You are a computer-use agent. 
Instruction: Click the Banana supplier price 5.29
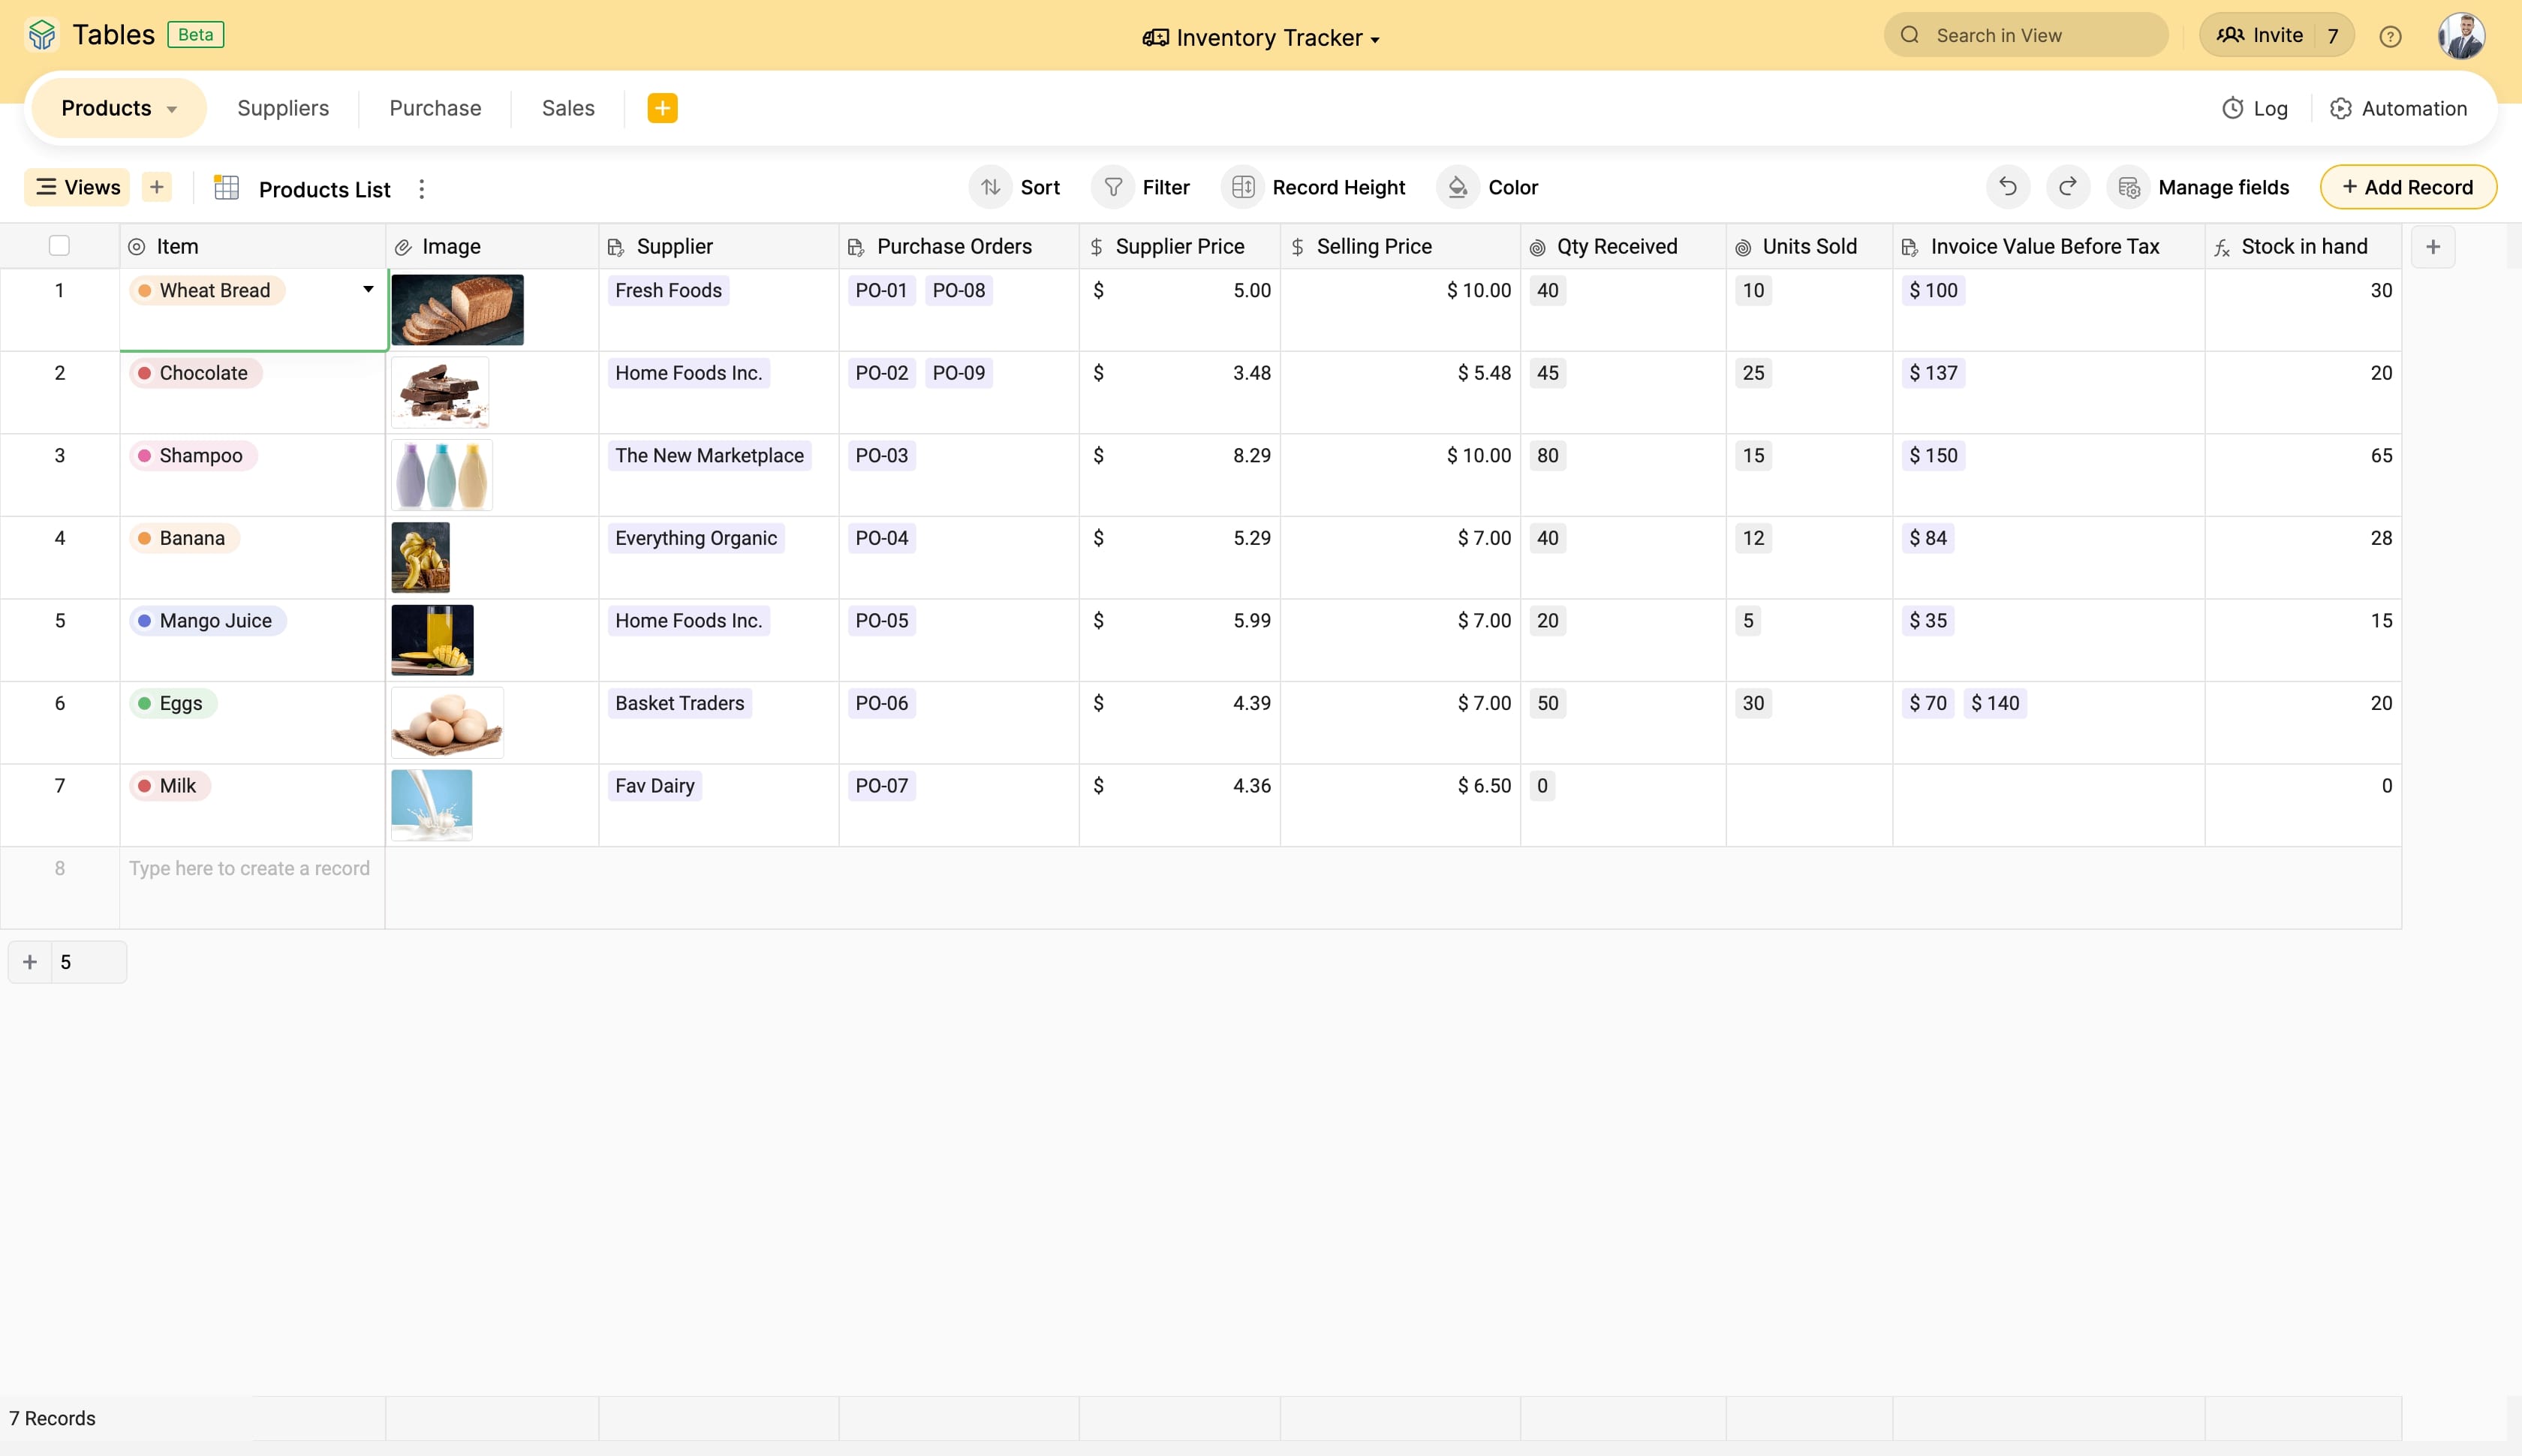coord(1251,538)
